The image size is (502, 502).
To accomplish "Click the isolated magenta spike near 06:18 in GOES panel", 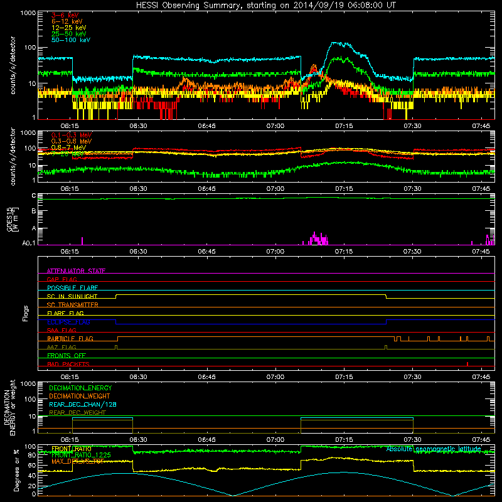I will point(82,241).
